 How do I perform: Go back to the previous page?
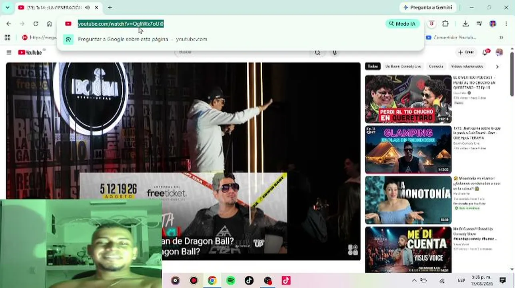coord(9,24)
